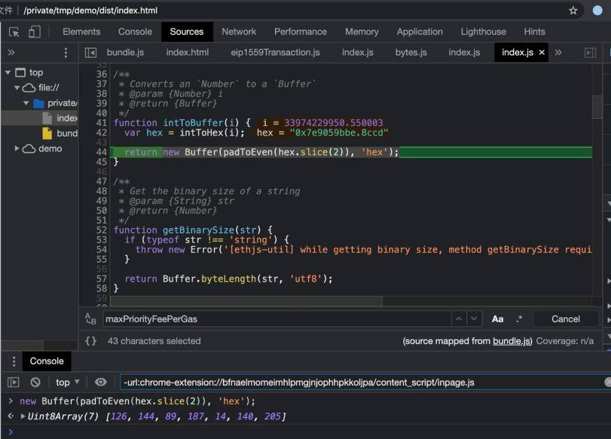Open the Memory panel
This screenshot has height=439, width=611.
point(362,32)
